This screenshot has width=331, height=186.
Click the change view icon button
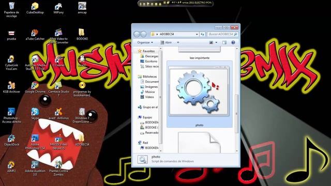coord(211,42)
